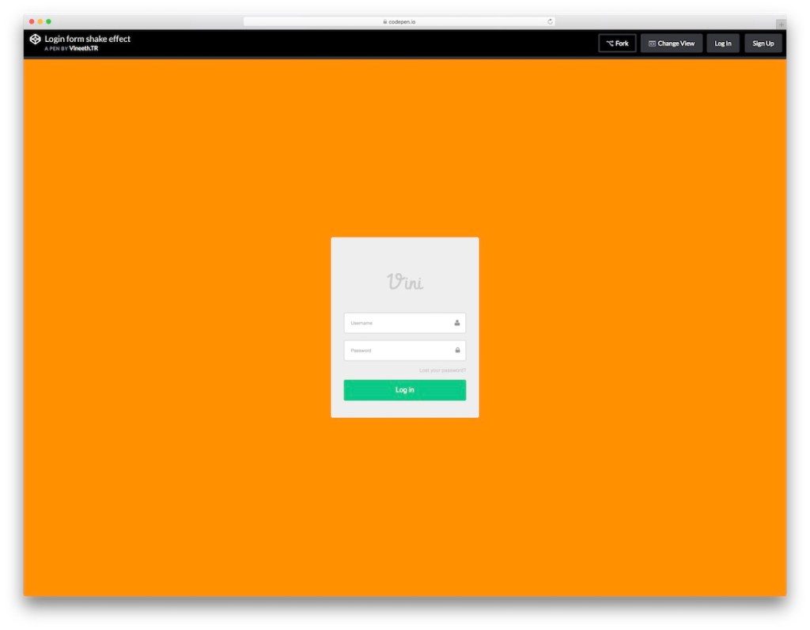Open the Fork button

point(618,43)
